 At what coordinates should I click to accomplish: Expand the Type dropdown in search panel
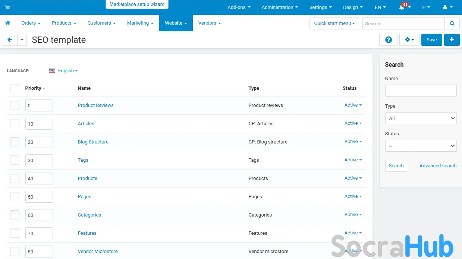pos(421,118)
